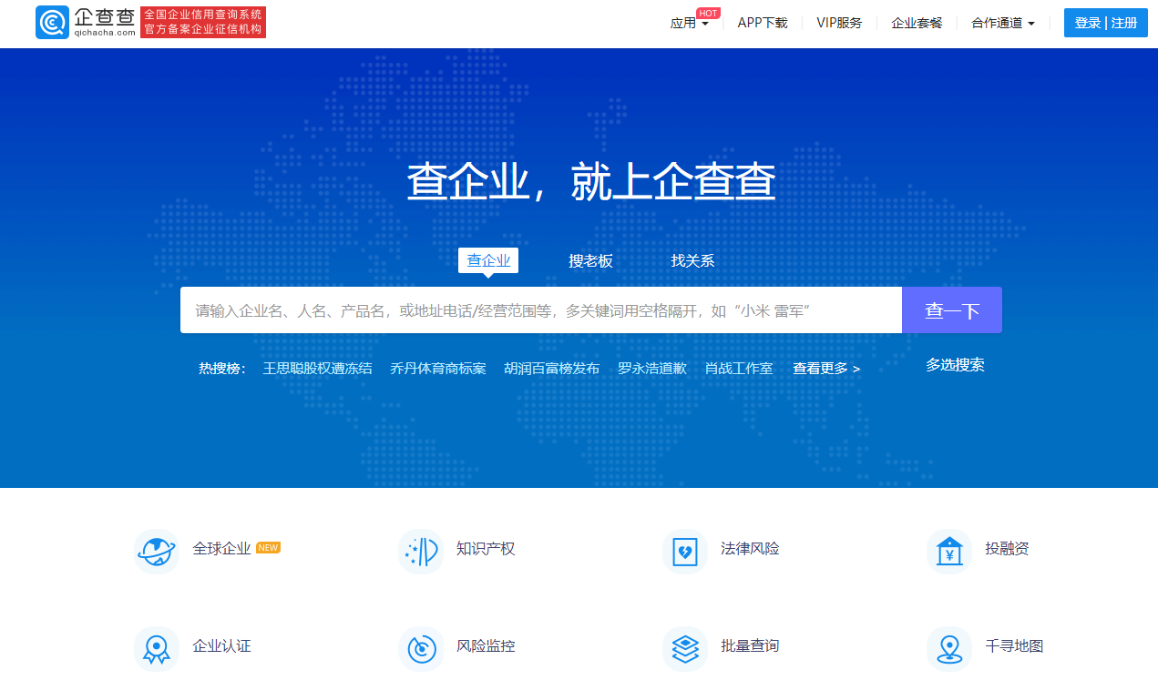The height and width of the screenshot is (680, 1158).
Task: Expand the 应用 dropdown menu
Action: click(x=690, y=23)
